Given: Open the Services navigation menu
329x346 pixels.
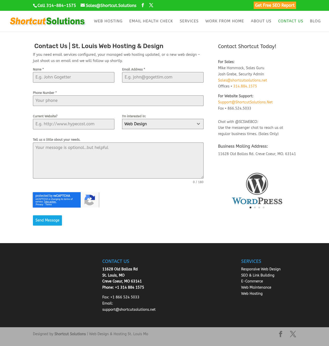Looking at the screenshot, I should click(x=189, y=21).
